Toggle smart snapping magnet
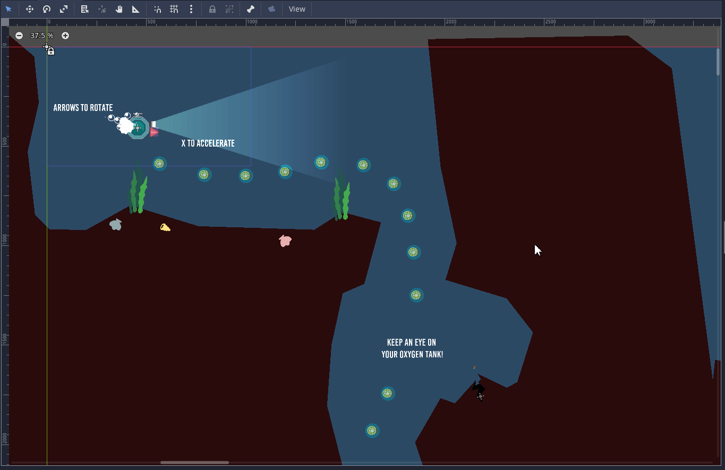The height and width of the screenshot is (470, 725). 158,9
